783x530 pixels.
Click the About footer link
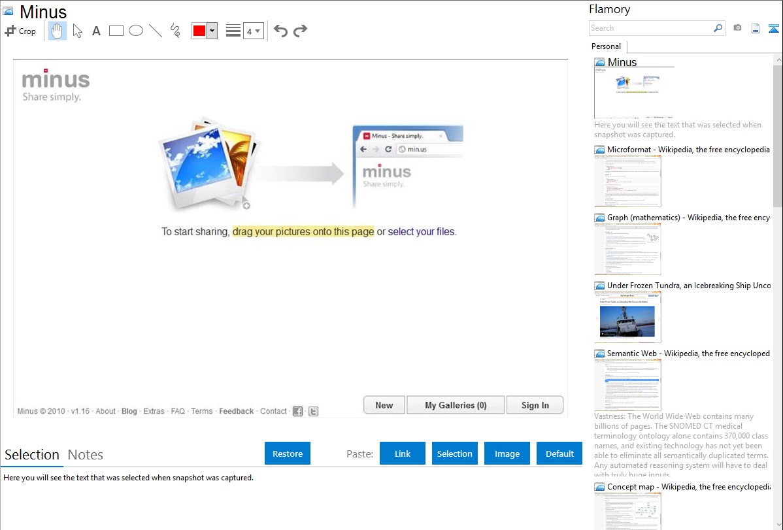(105, 411)
